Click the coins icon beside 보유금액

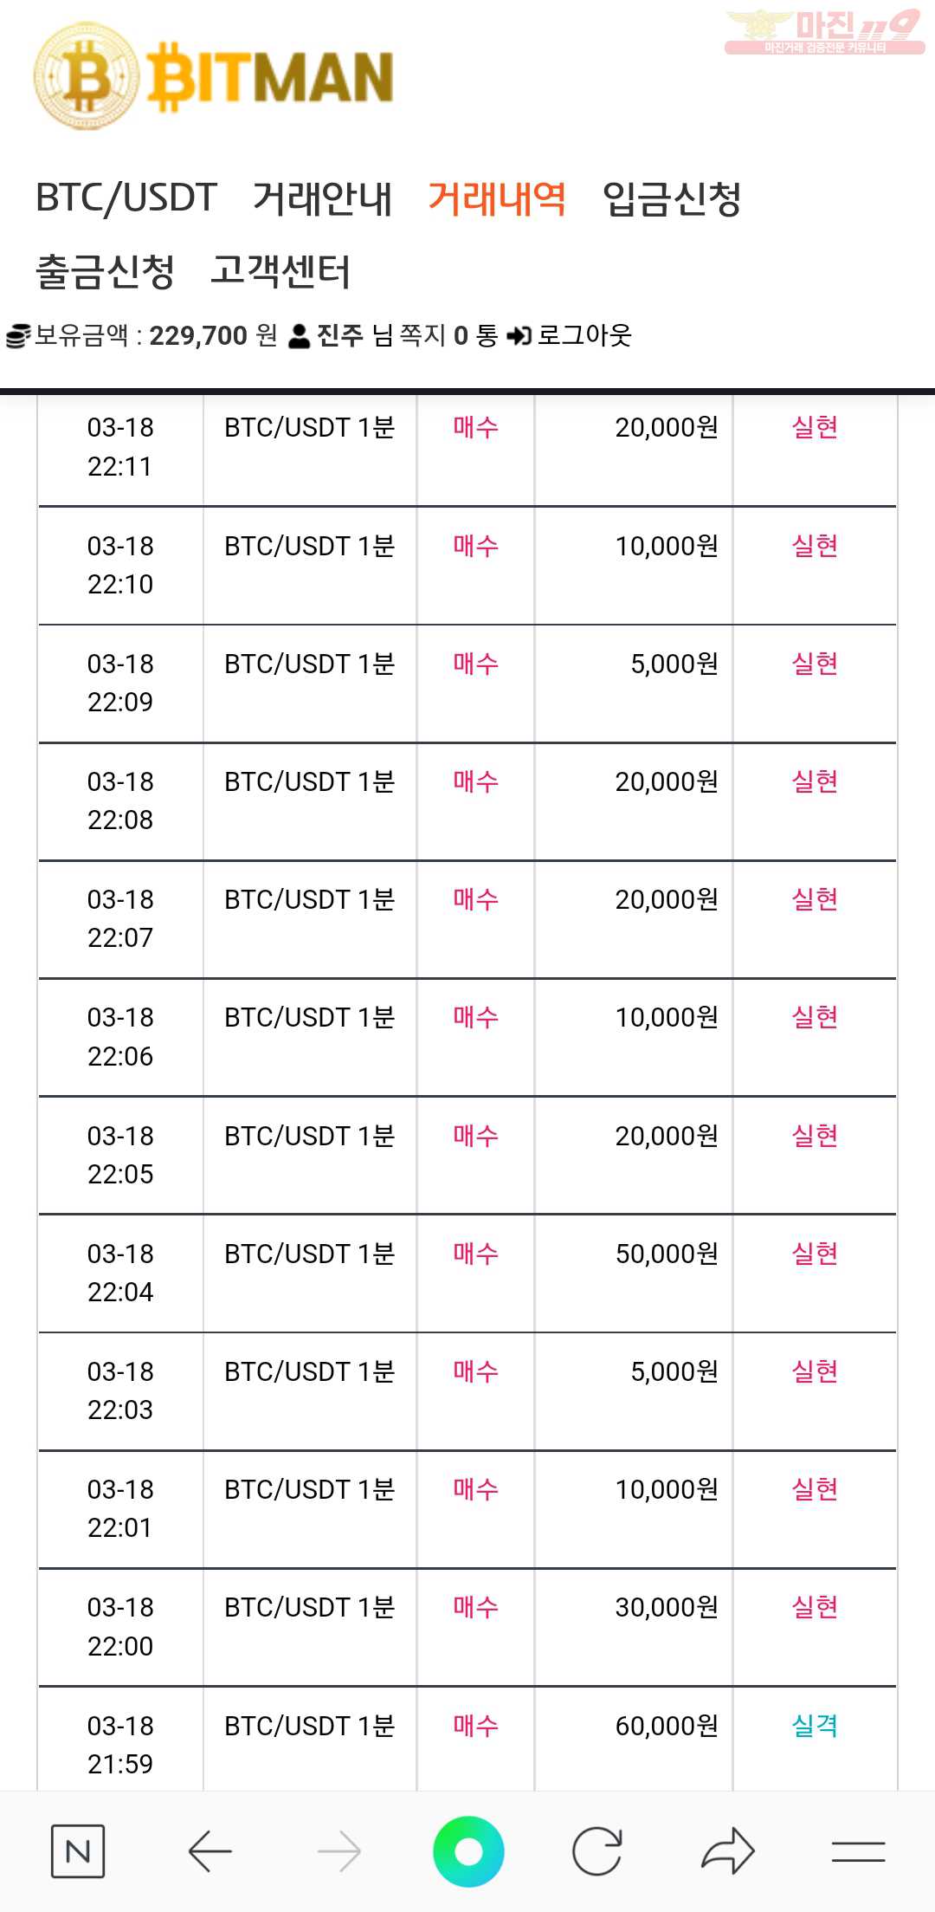(18, 336)
